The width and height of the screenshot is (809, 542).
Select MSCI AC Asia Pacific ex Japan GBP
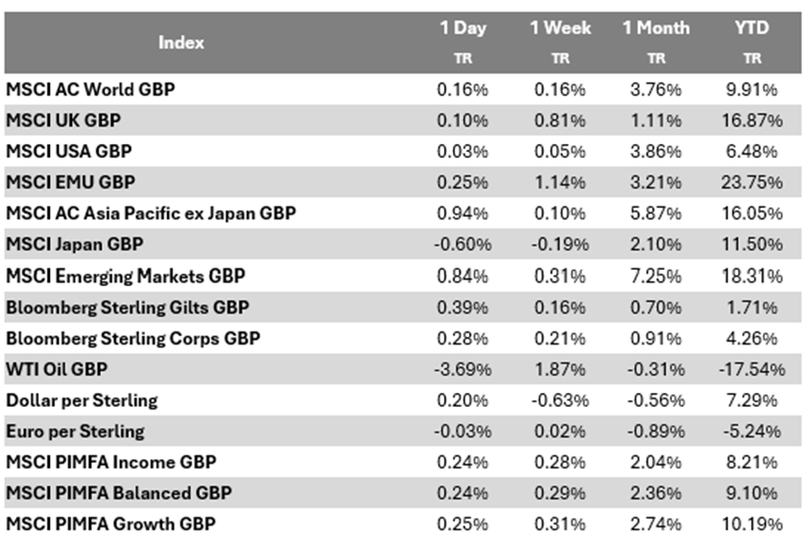[151, 213]
